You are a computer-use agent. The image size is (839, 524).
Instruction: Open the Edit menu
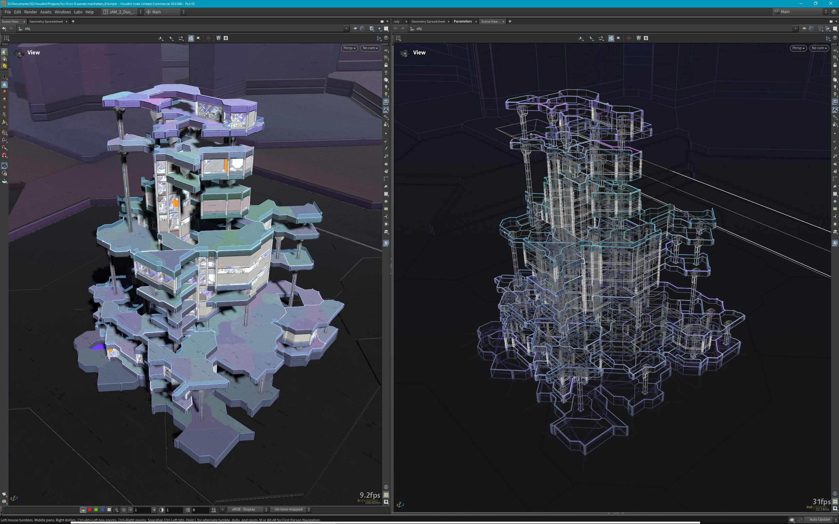[x=17, y=12]
